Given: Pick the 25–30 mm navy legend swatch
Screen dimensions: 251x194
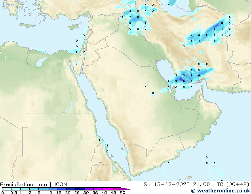Looking at the screenshot, I should 80,189.
